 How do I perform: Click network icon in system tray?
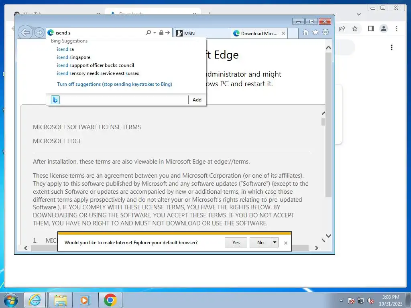click(361, 300)
